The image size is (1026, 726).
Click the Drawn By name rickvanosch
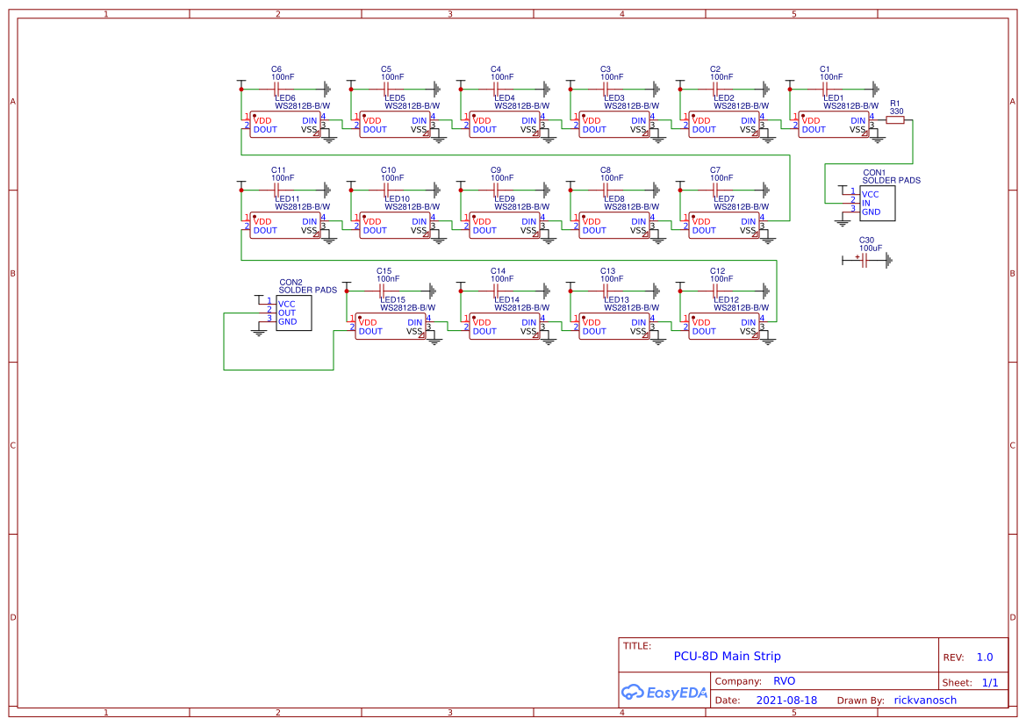[924, 700]
